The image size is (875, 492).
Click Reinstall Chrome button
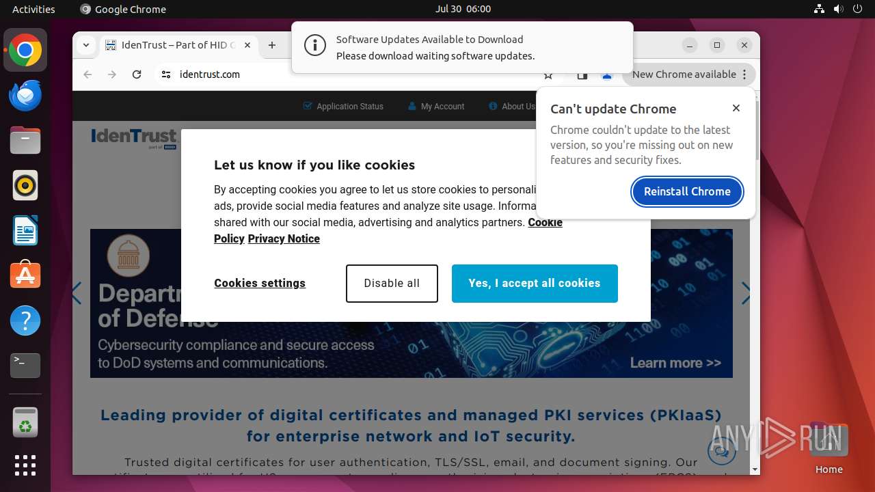click(x=687, y=191)
